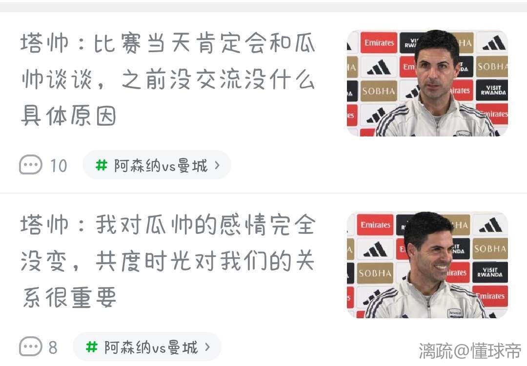Click the green hash icon in first tag
This screenshot has height=366, width=527.
tap(101, 165)
